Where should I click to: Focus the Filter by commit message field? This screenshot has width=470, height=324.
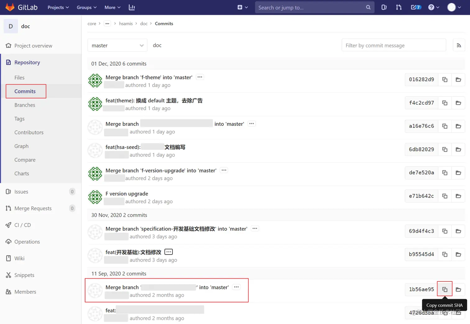tap(394, 45)
